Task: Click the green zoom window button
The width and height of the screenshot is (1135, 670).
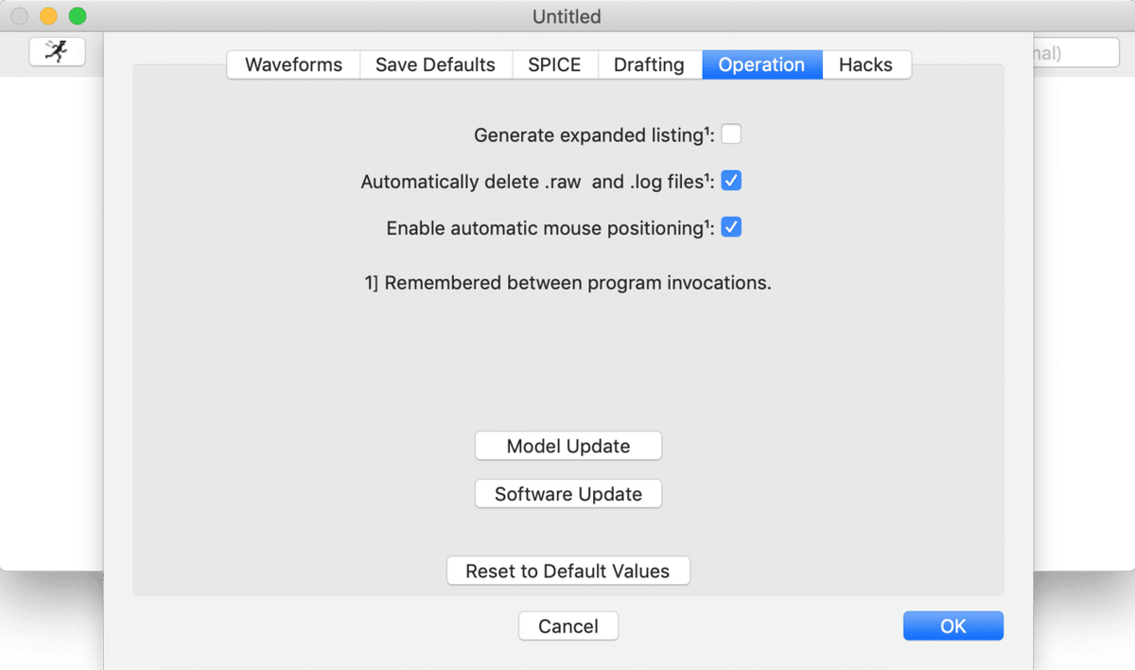Action: [78, 16]
